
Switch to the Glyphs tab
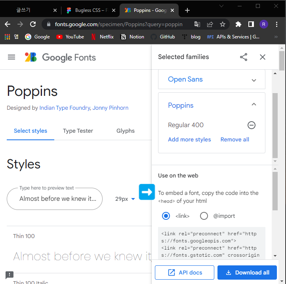[126, 131]
